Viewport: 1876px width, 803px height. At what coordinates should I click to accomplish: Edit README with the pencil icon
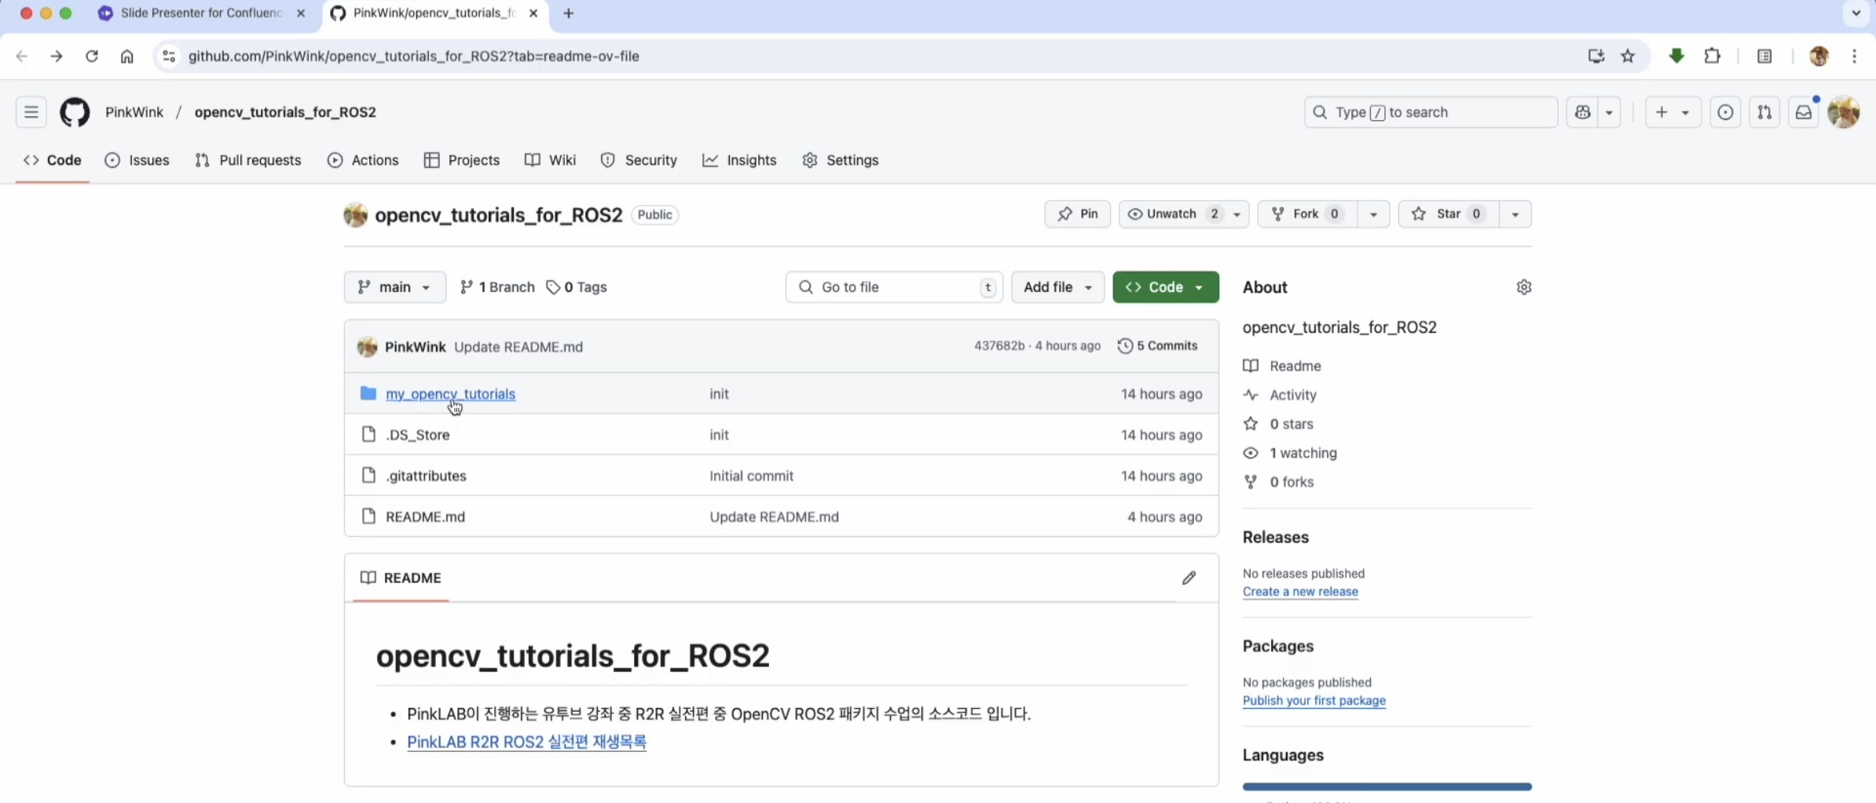(1189, 578)
